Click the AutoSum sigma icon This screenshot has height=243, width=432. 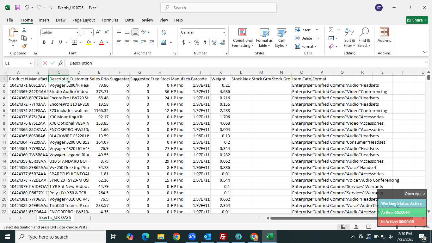pos(331,30)
